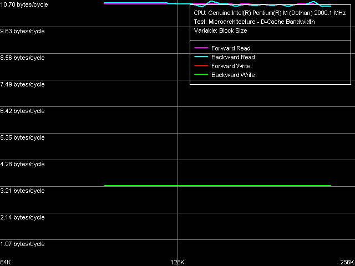Viewport: 355px width, 266px height.
Task: Click the 2.14 bytes/cycle axis label
Action: click(22, 218)
